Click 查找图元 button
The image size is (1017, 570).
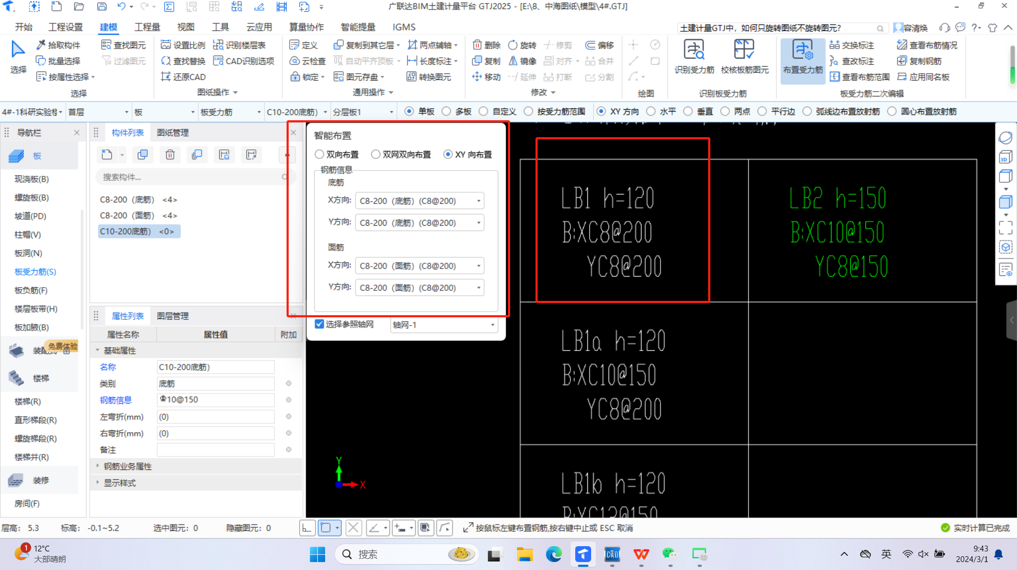click(123, 45)
